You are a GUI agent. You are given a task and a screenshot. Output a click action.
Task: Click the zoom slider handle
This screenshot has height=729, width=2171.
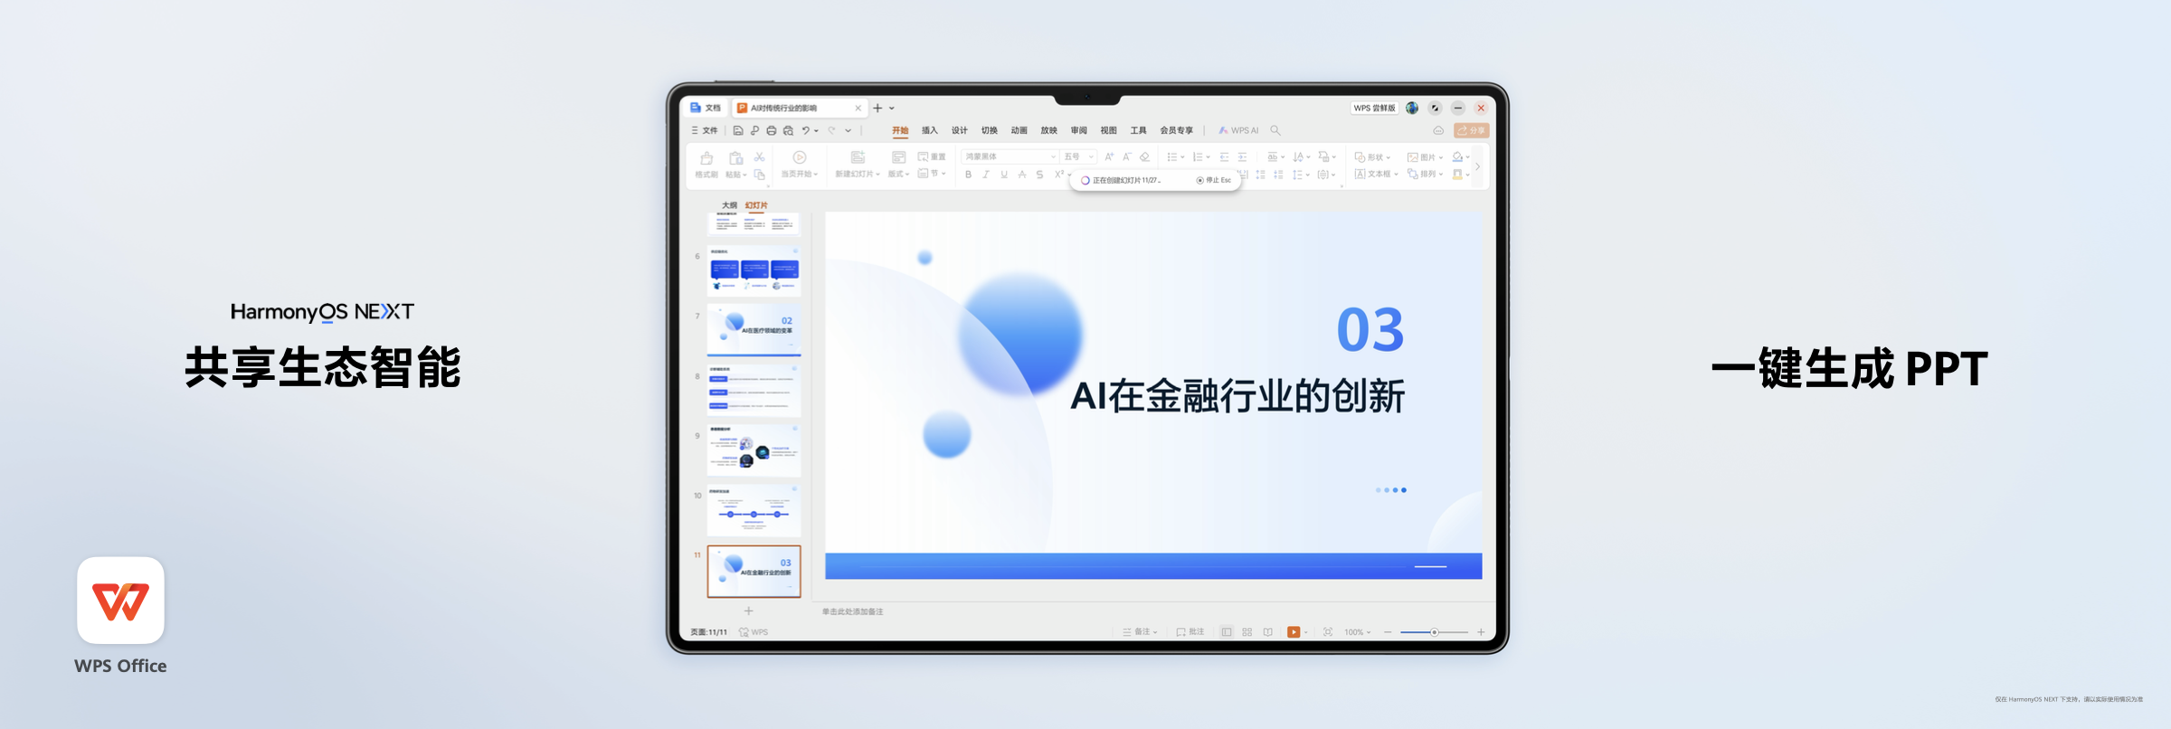[x=1435, y=632]
